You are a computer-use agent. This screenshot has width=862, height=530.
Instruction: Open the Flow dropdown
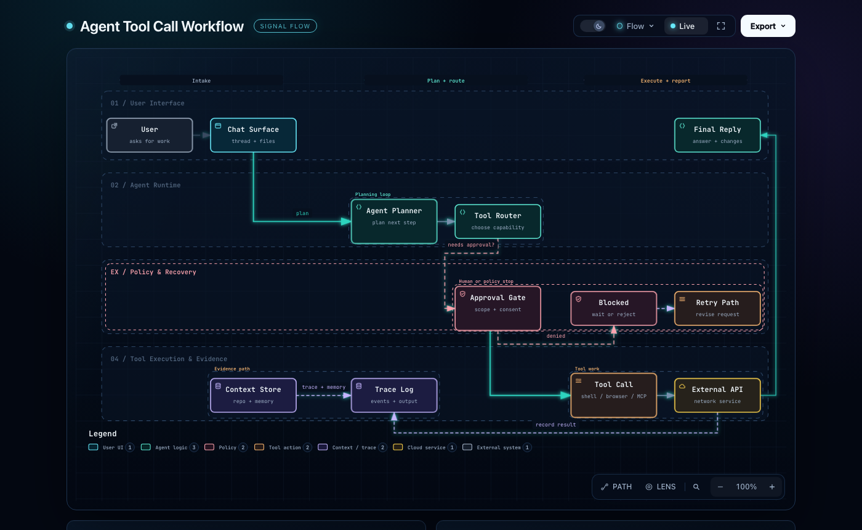coord(635,26)
